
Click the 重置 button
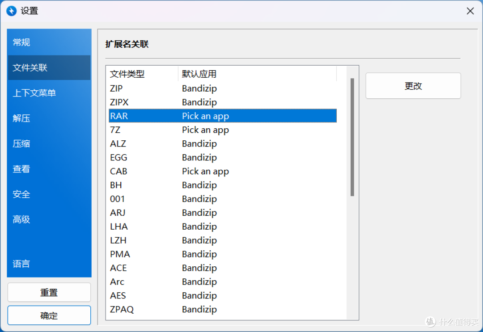pyautogui.click(x=49, y=292)
